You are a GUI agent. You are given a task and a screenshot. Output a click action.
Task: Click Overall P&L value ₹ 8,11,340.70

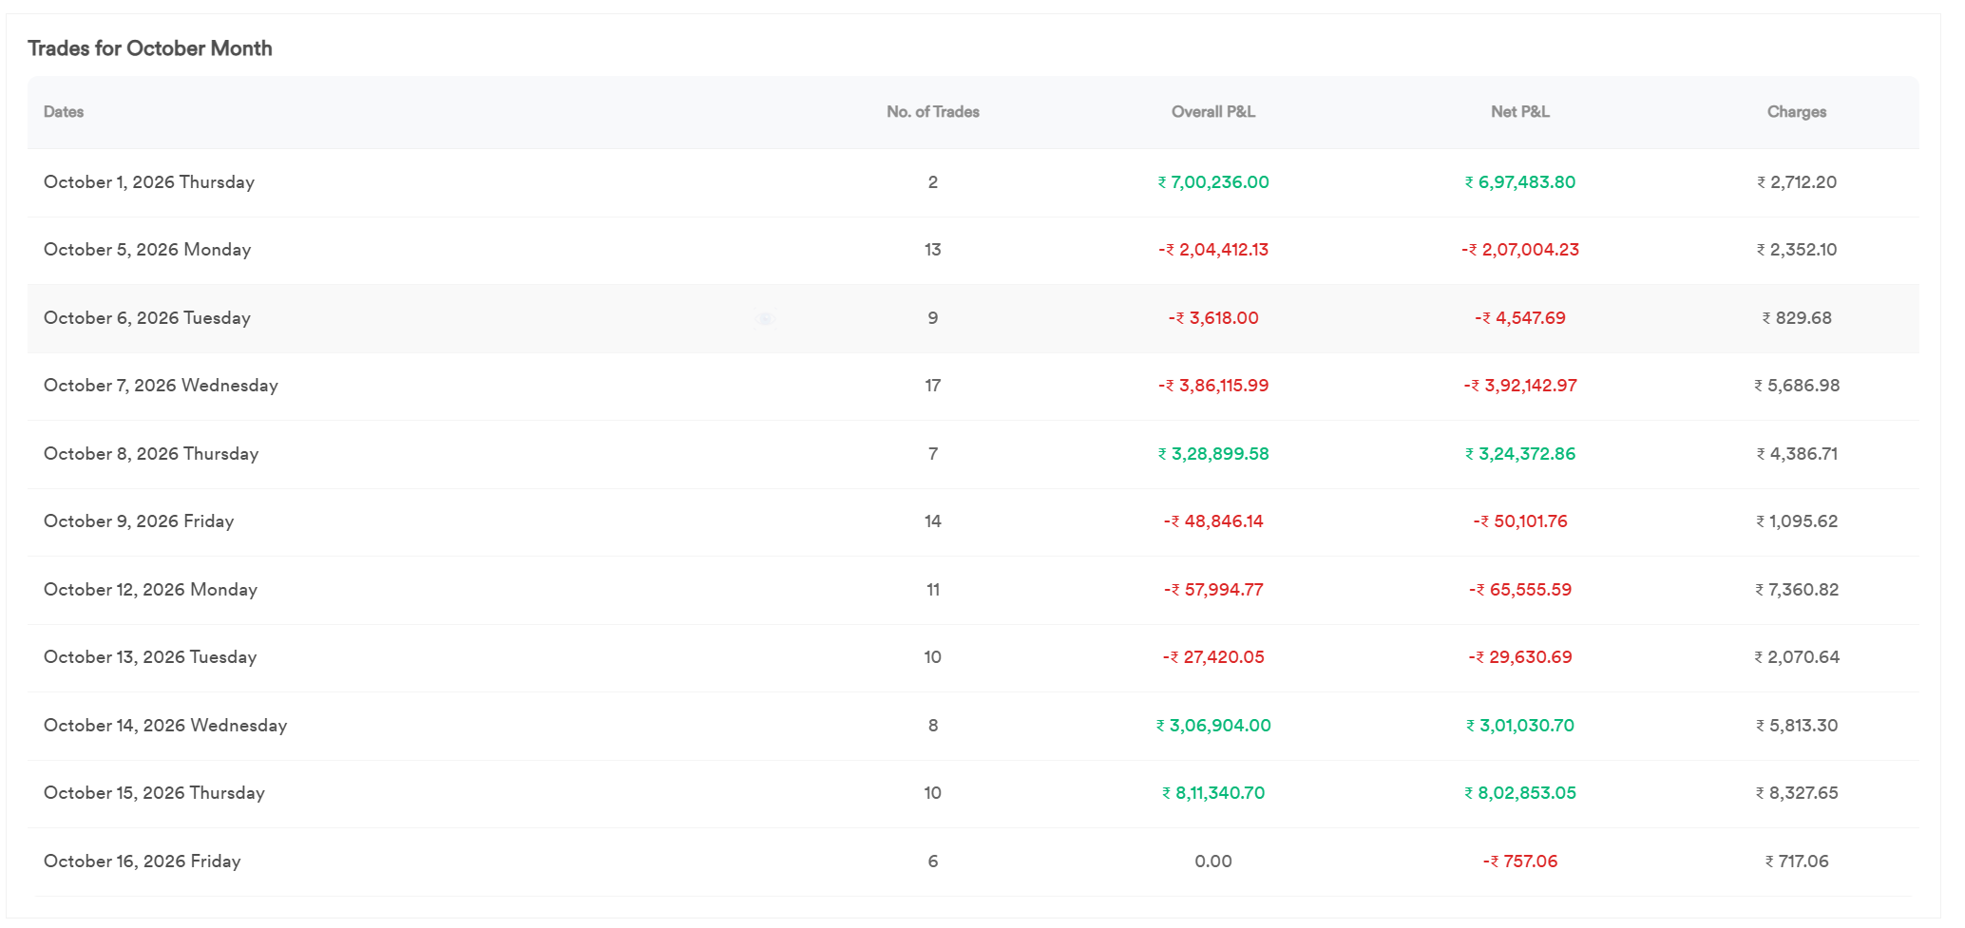click(1213, 793)
